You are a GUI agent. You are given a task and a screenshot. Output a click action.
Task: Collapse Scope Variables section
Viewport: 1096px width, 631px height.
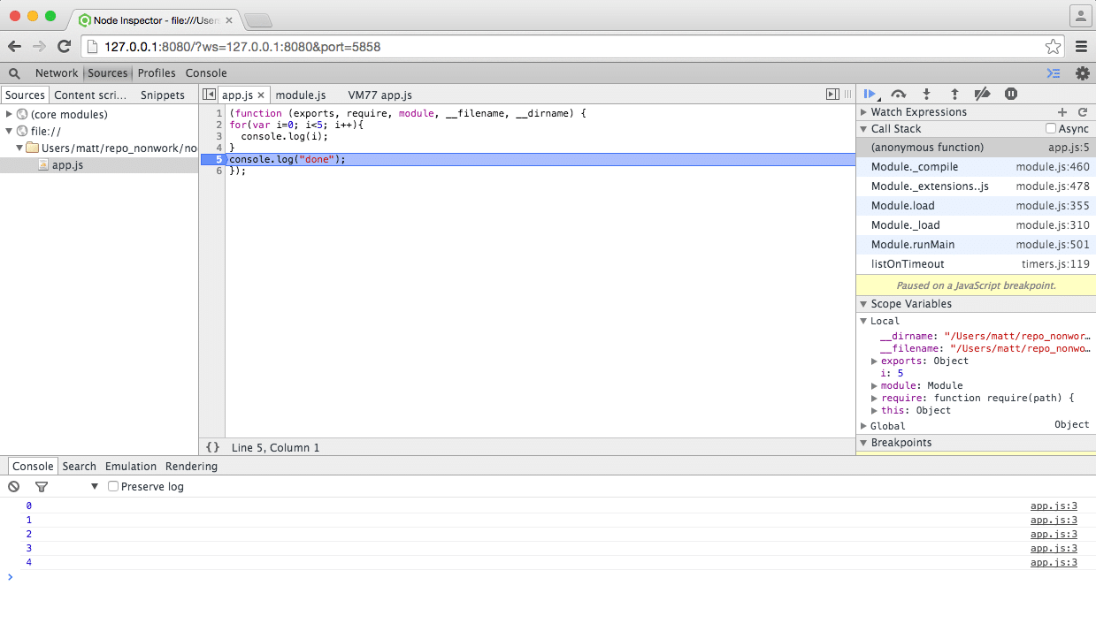pyautogui.click(x=864, y=304)
